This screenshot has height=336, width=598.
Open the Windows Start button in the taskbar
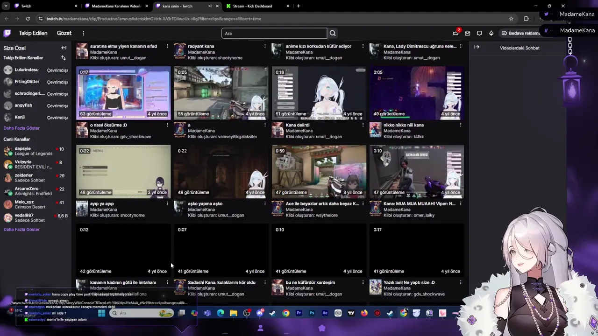tap(101, 313)
